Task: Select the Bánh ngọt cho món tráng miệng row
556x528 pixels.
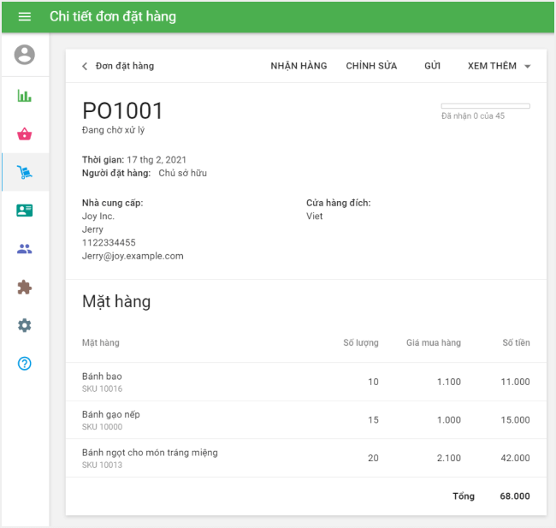Action: [x=305, y=458]
